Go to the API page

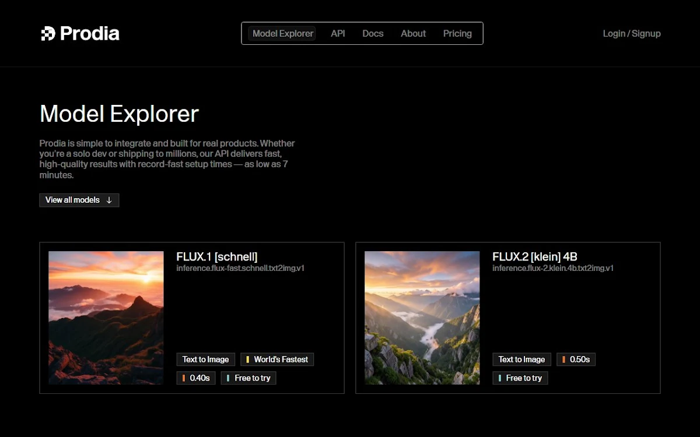[x=338, y=33]
